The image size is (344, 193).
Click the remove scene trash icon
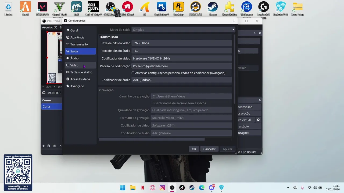point(49,146)
